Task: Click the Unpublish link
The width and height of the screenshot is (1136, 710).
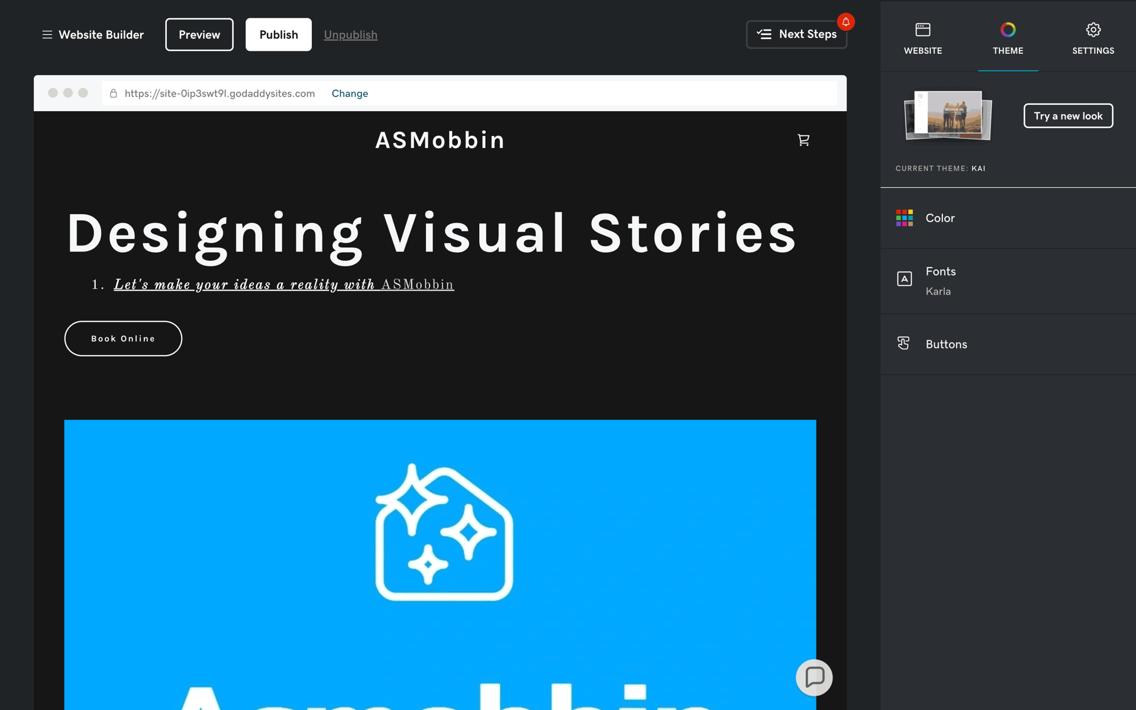Action: [351, 35]
